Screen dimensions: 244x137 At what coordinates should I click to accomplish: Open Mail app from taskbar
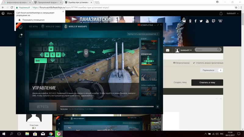point(43,134)
